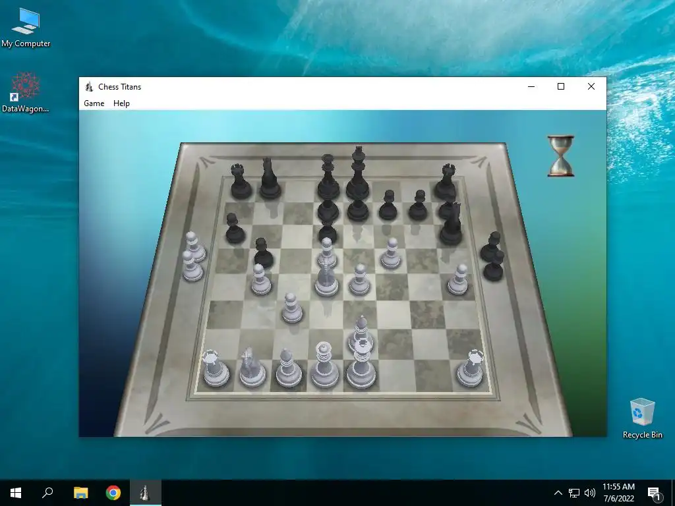Select the white bishop on the back rank
Screen dimensions: 675x506
(x=287, y=368)
